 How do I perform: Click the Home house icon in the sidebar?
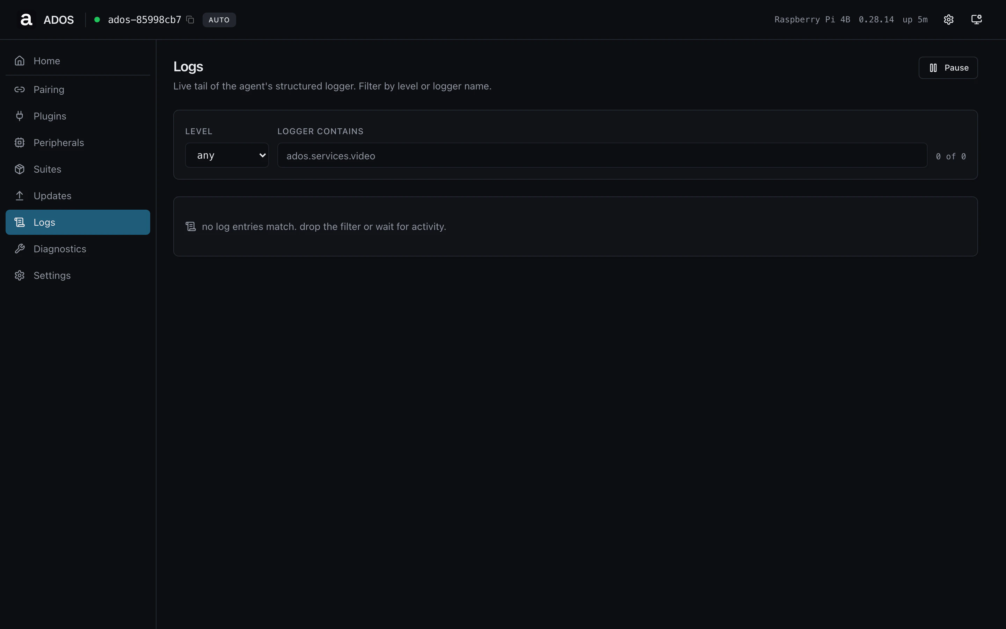(x=20, y=61)
